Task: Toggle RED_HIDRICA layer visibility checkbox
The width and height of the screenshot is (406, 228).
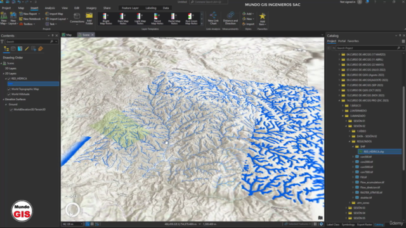Action: (x=9, y=79)
